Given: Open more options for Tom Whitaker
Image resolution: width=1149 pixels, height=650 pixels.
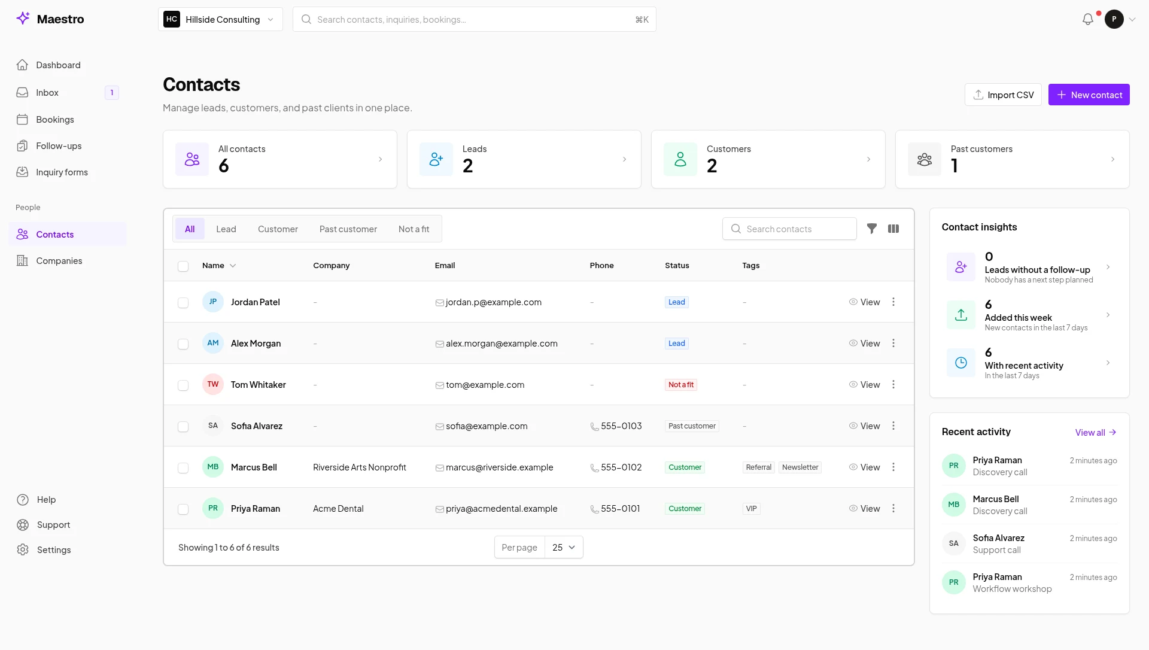Looking at the screenshot, I should [x=893, y=384].
